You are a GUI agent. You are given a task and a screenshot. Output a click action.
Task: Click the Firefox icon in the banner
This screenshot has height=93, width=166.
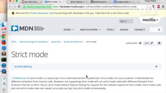13,13
